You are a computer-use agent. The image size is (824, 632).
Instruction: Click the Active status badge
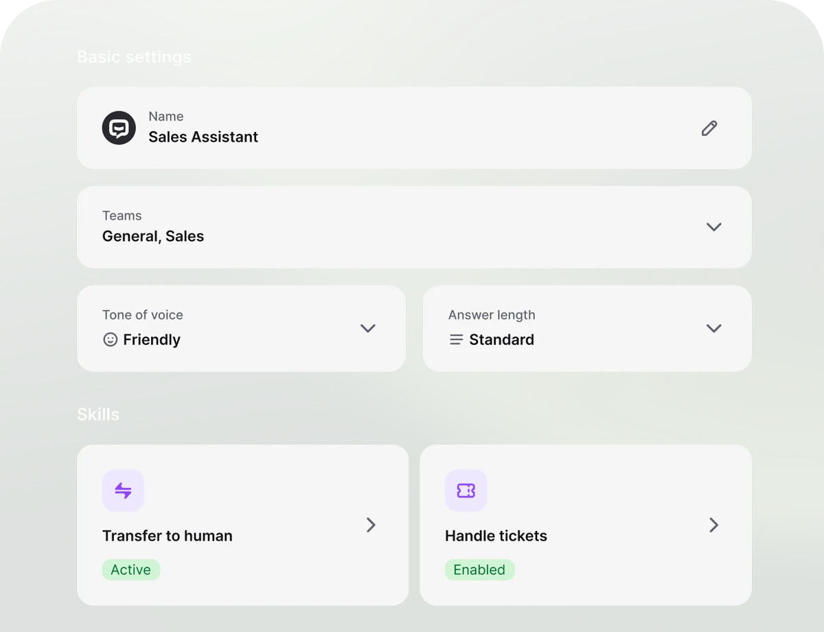pos(131,569)
